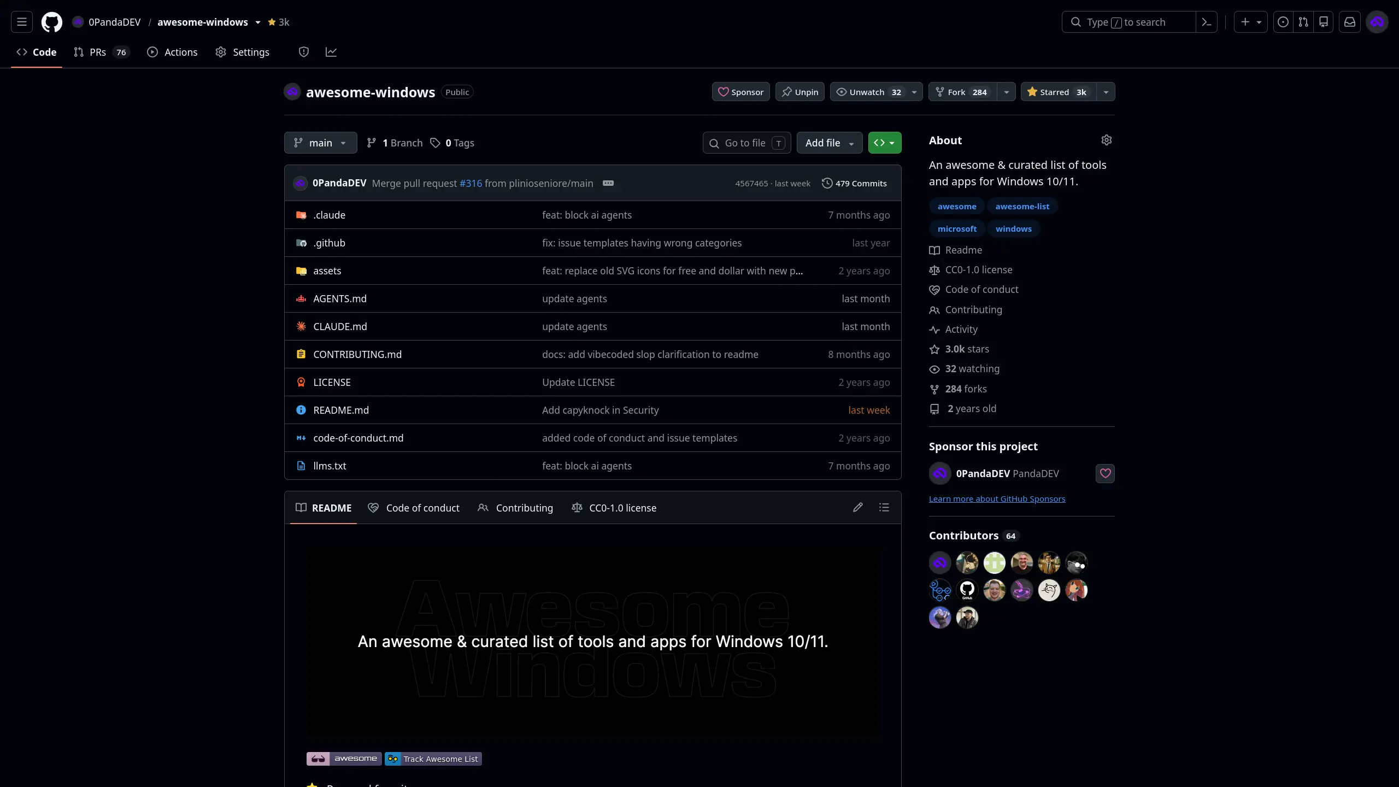Open the hamburger navigation menu

click(x=22, y=22)
